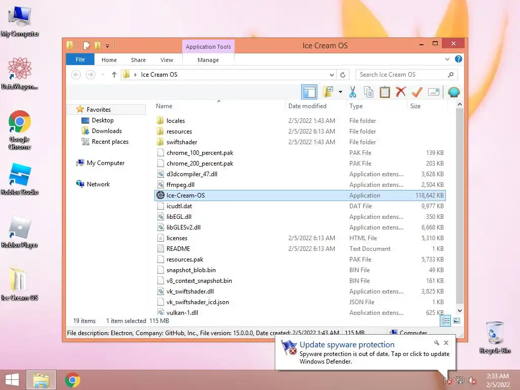Viewport: 520px width, 390px height.
Task: Switch to large icons view button
Action: point(457,320)
